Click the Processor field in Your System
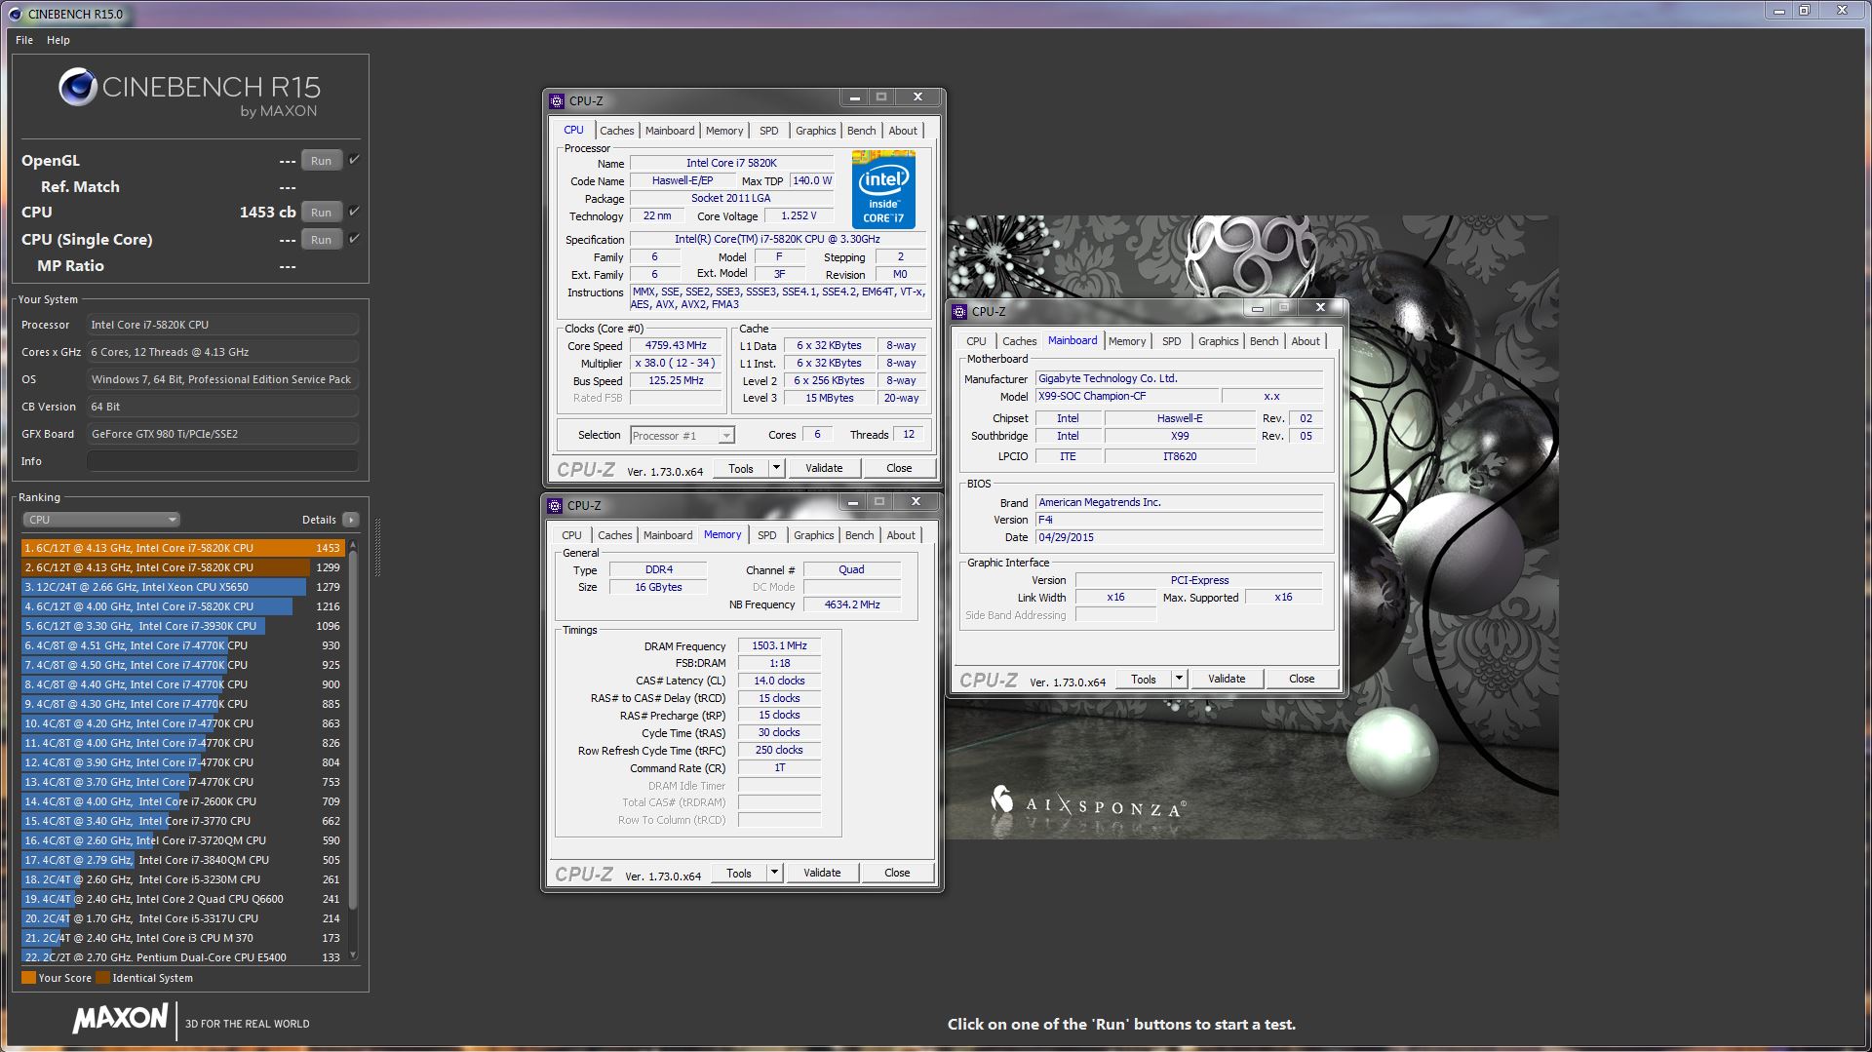The image size is (1872, 1052). point(222,325)
